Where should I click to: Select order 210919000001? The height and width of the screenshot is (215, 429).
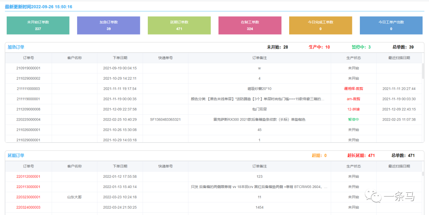point(29,68)
